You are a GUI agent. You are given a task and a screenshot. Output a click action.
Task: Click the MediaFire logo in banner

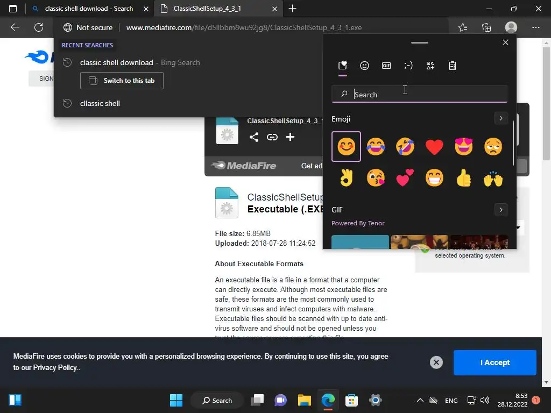coord(244,166)
